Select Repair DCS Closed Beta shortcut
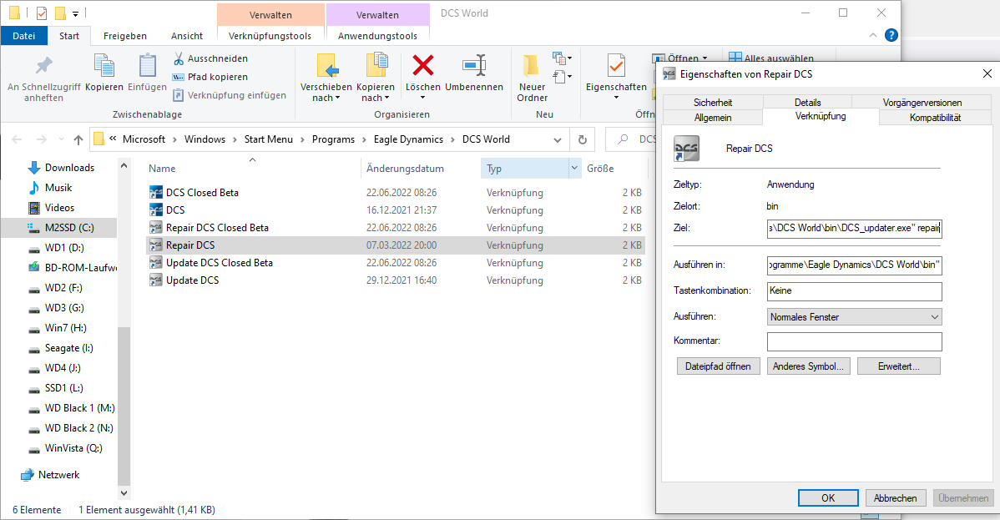 point(217,228)
